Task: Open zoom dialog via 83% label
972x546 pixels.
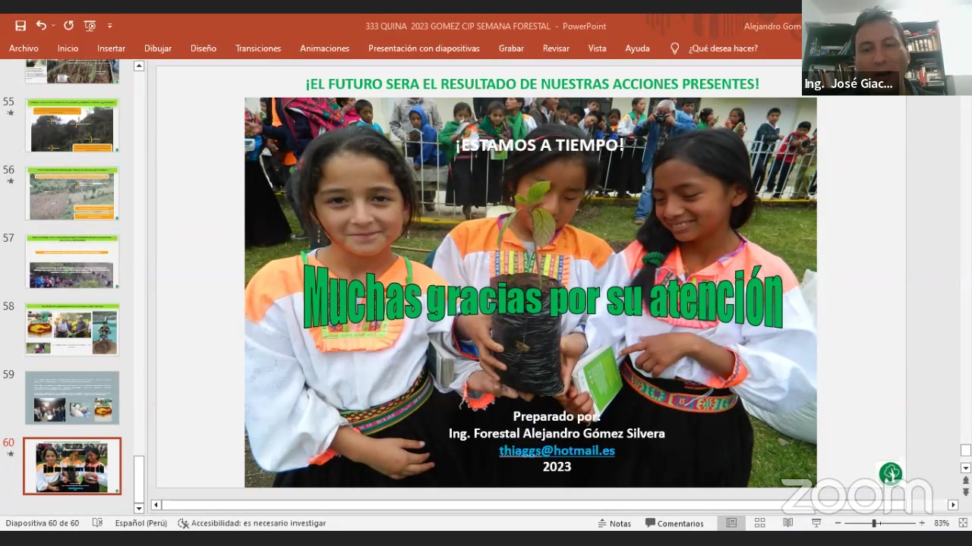Action: [942, 523]
